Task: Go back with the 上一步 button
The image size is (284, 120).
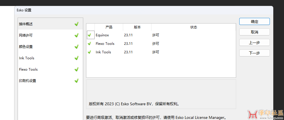Action: coord(254,43)
